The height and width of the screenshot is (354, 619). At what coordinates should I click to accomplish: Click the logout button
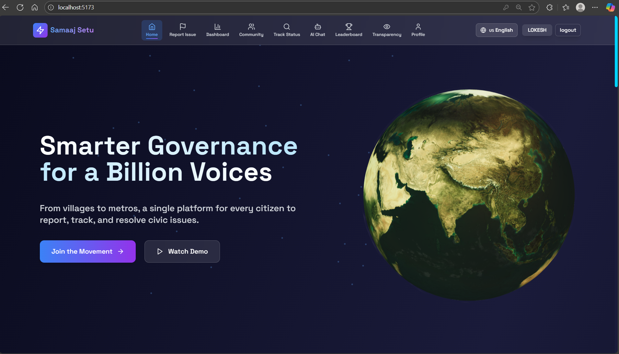tap(568, 30)
